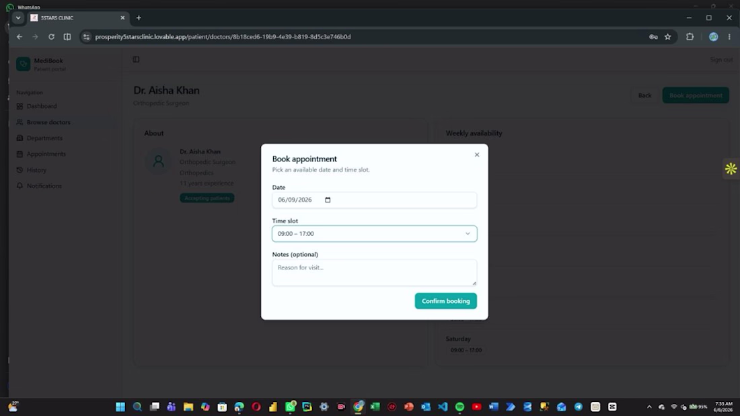Open Appointments in the navigation
Viewport: 740px width, 416px height.
pos(46,154)
